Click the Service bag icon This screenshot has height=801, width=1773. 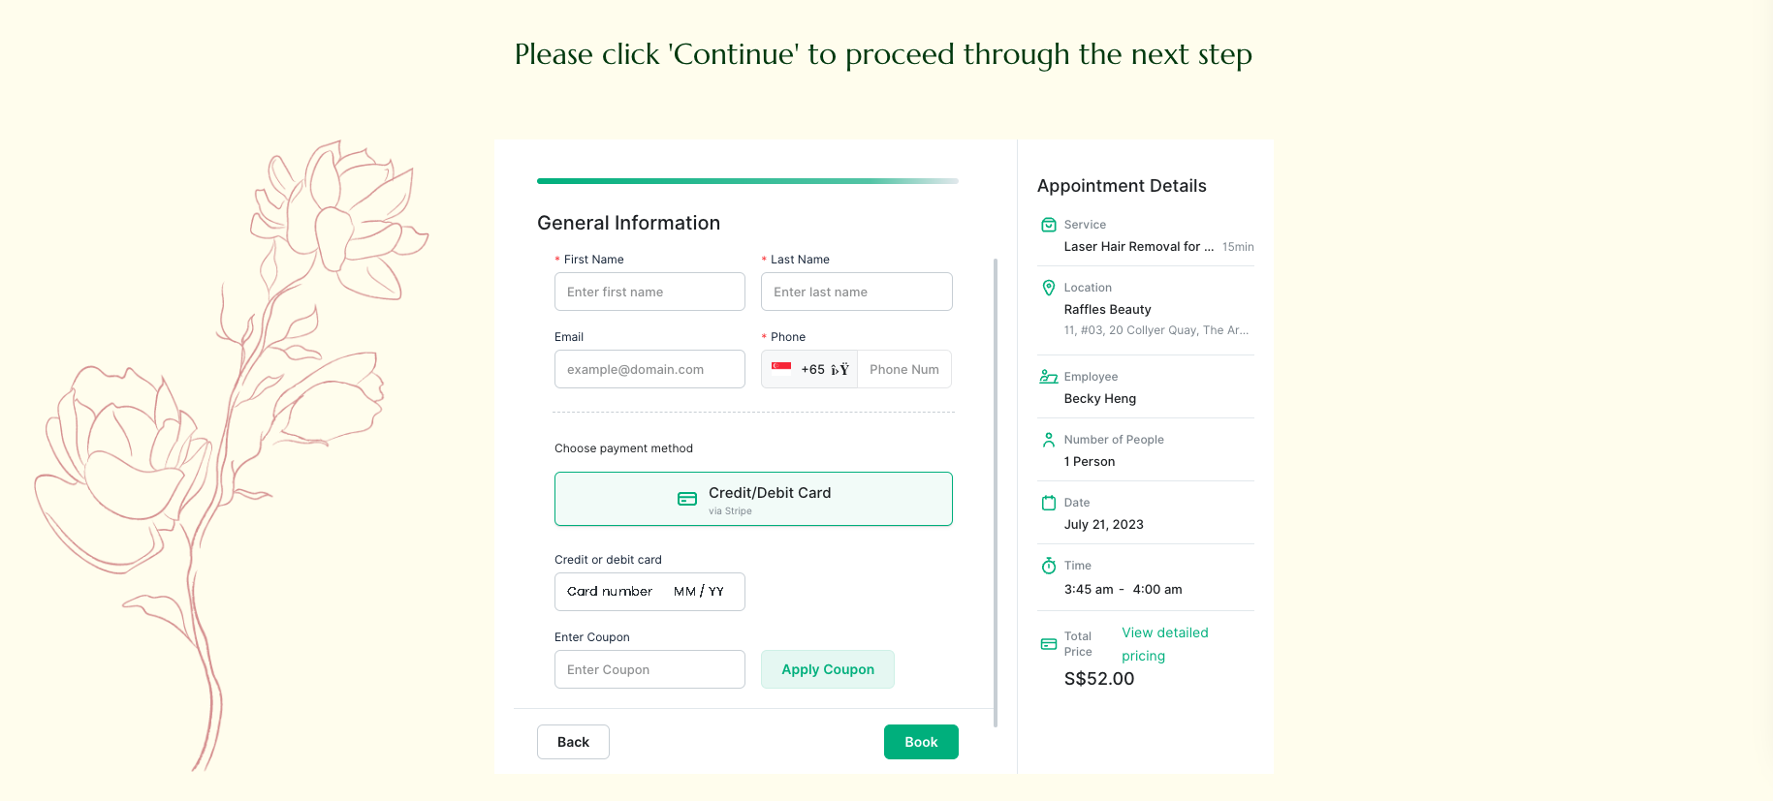pyautogui.click(x=1049, y=224)
